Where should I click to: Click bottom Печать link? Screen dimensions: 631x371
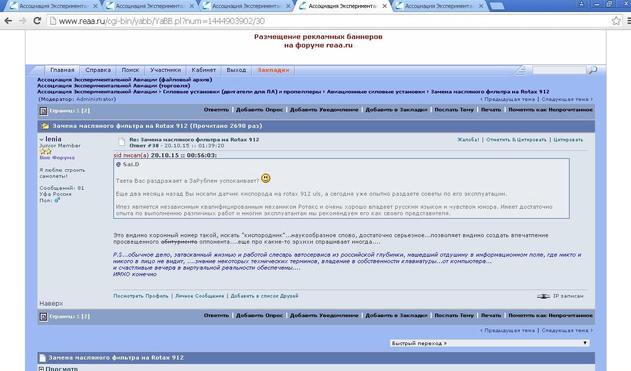[491, 316]
